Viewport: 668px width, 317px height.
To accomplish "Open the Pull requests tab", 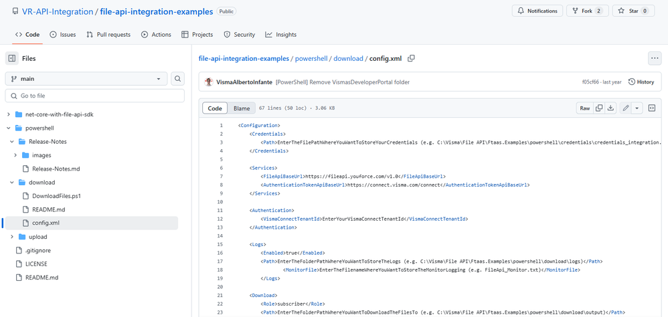I will 108,35.
